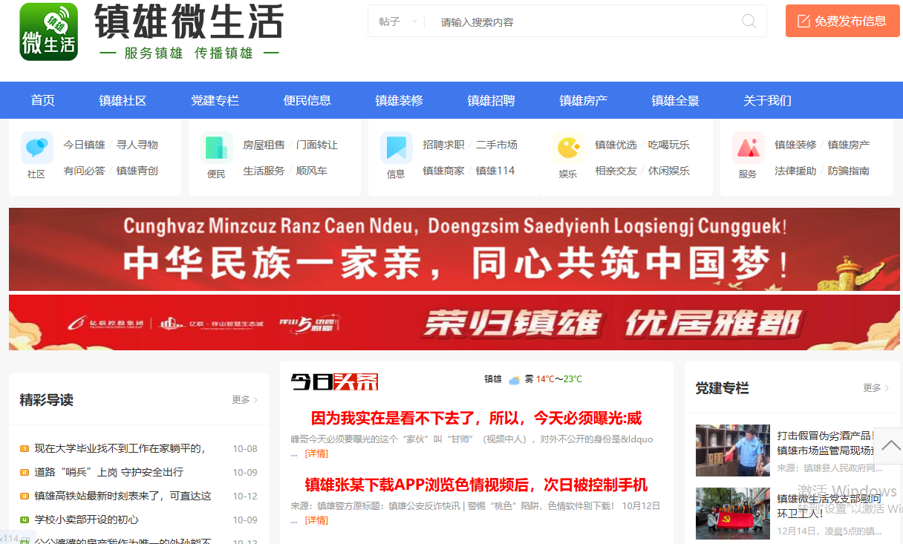903x544 pixels.
Task: Open the 顺风车 link
Action: point(312,171)
